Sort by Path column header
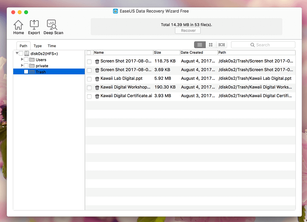Viewport: 307px width, 222px height. [x=256, y=53]
